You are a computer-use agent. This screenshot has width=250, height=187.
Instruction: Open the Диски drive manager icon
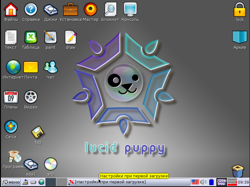[51, 10]
